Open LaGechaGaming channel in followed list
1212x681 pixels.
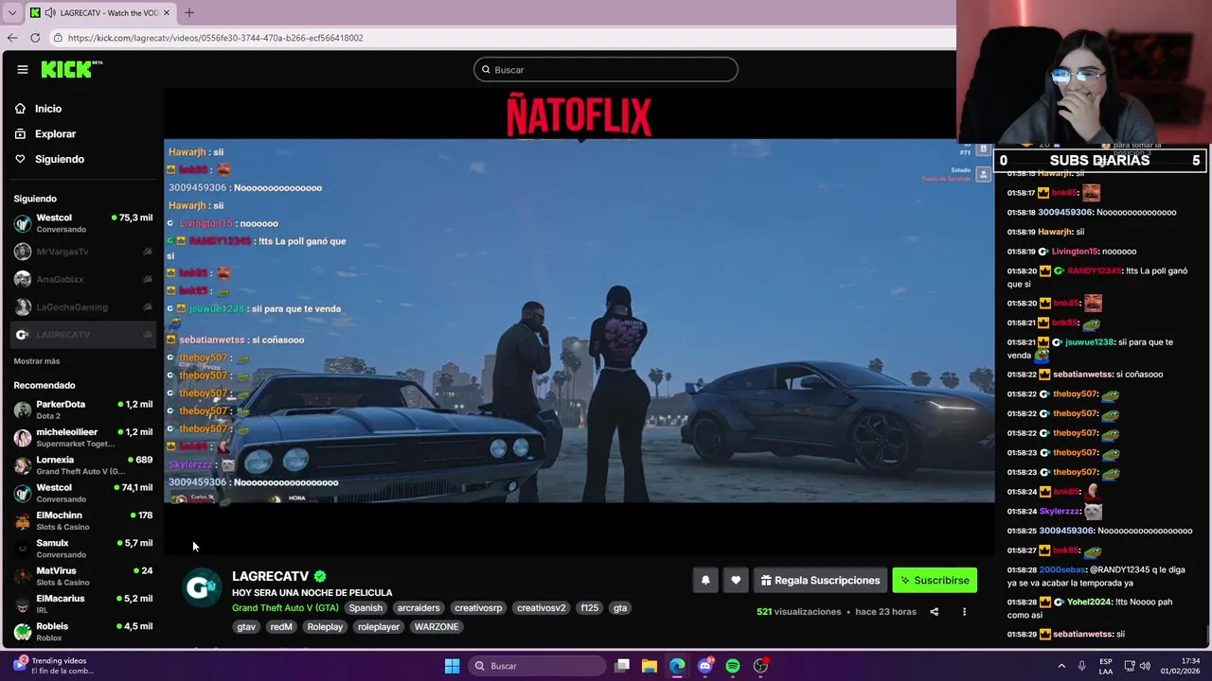[83, 306]
